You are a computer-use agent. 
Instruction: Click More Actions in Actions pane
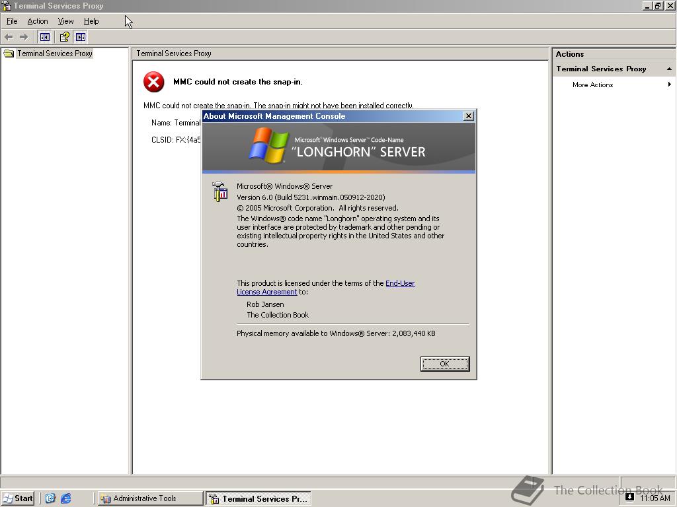(x=593, y=85)
